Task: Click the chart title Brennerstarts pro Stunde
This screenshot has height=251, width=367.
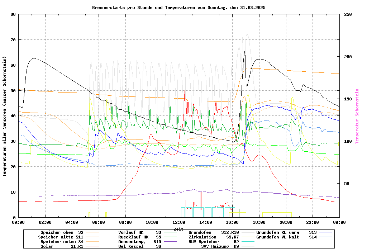Action: pyautogui.click(x=178, y=8)
